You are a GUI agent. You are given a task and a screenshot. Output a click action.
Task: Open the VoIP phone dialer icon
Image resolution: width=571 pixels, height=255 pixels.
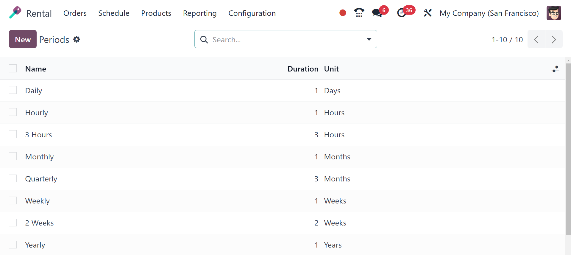point(359,13)
